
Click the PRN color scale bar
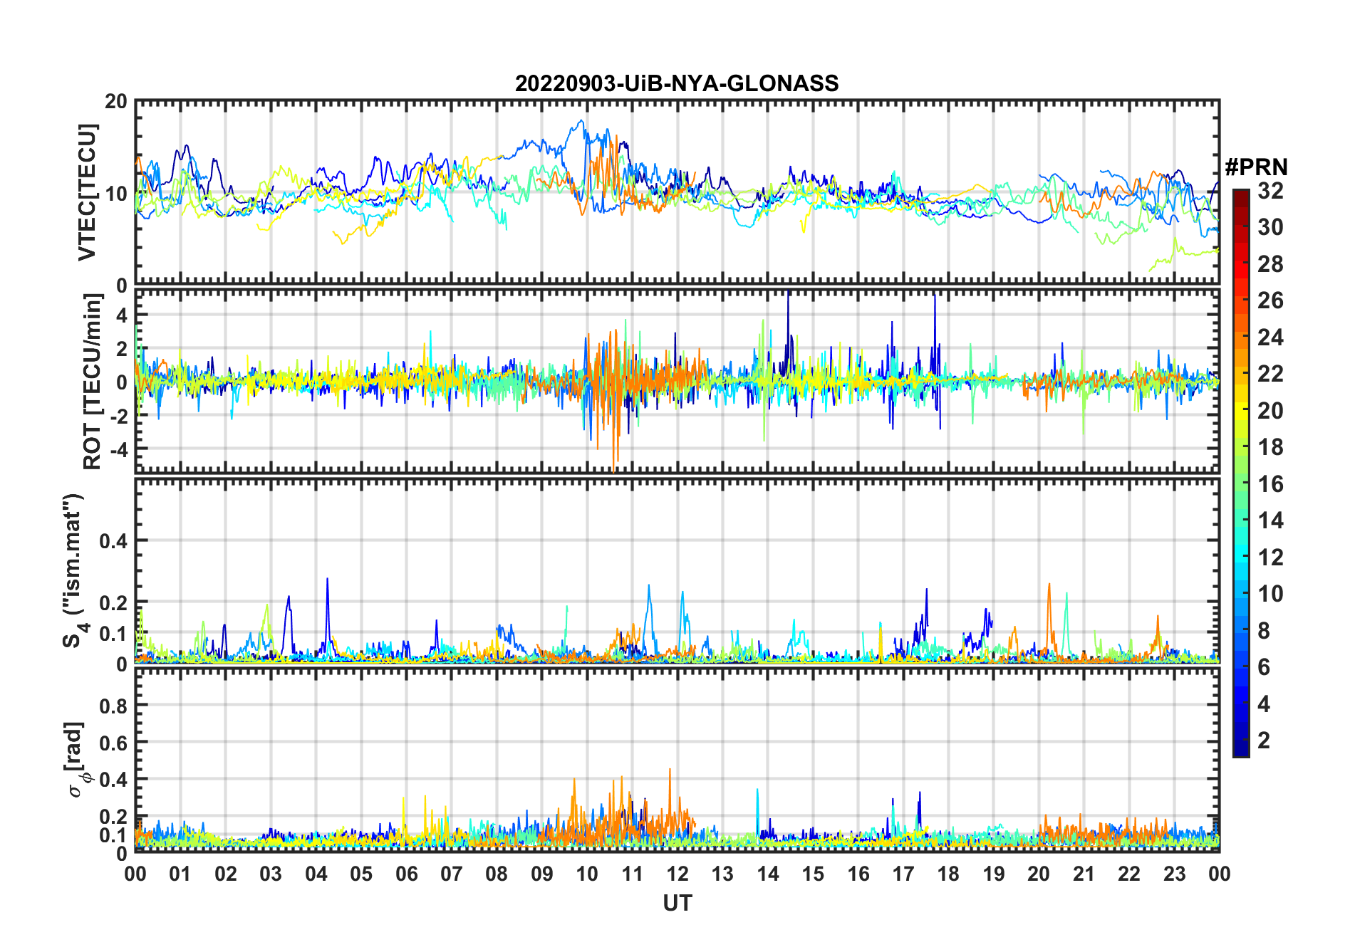(1241, 473)
